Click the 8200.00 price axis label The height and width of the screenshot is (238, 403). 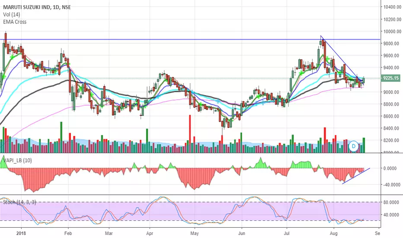click(392, 141)
